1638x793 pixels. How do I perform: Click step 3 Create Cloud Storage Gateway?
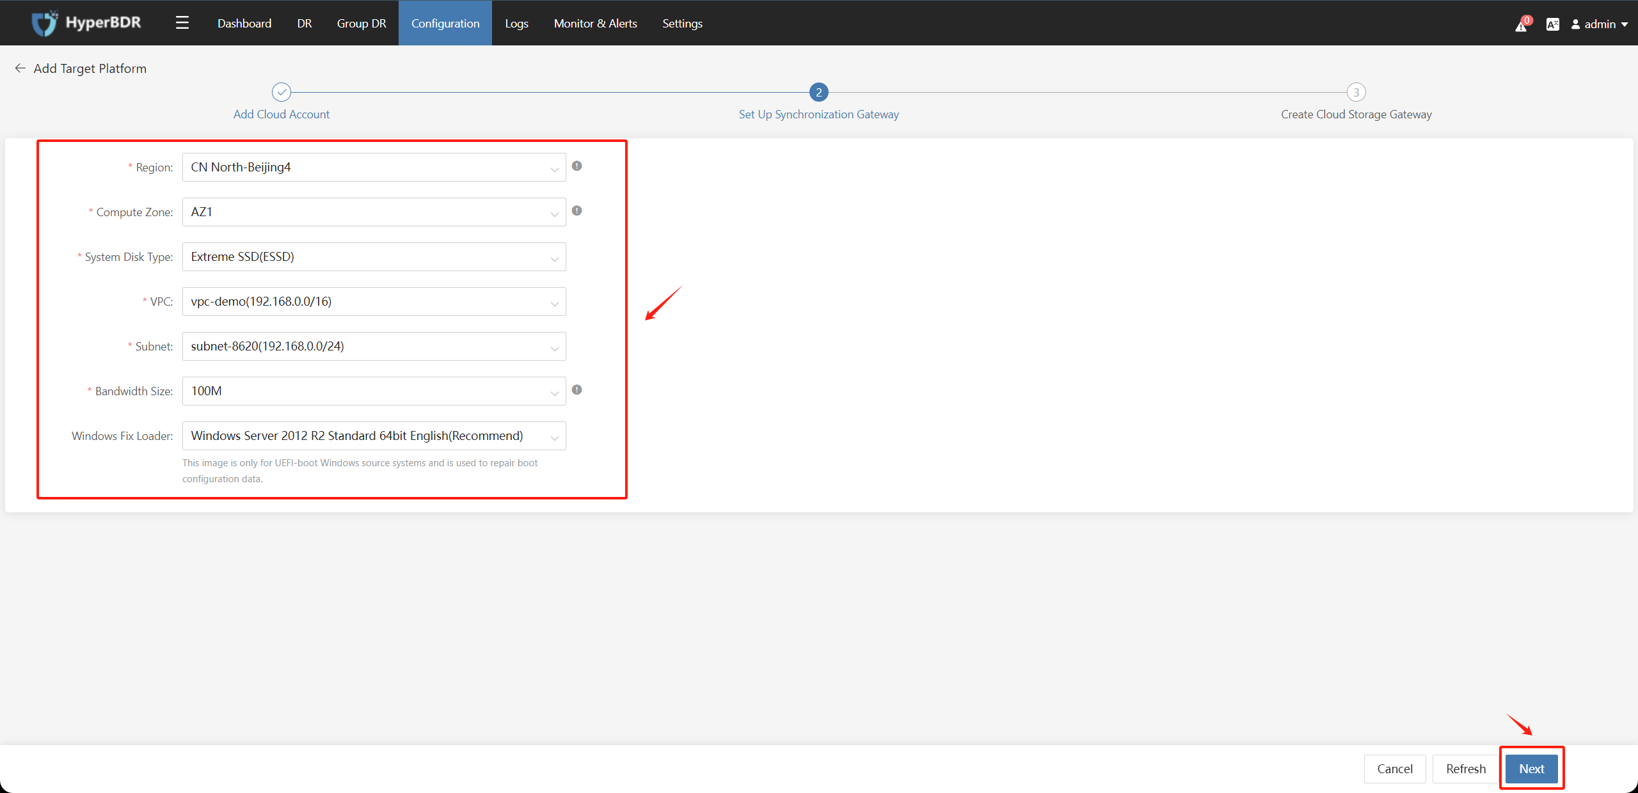point(1356,93)
